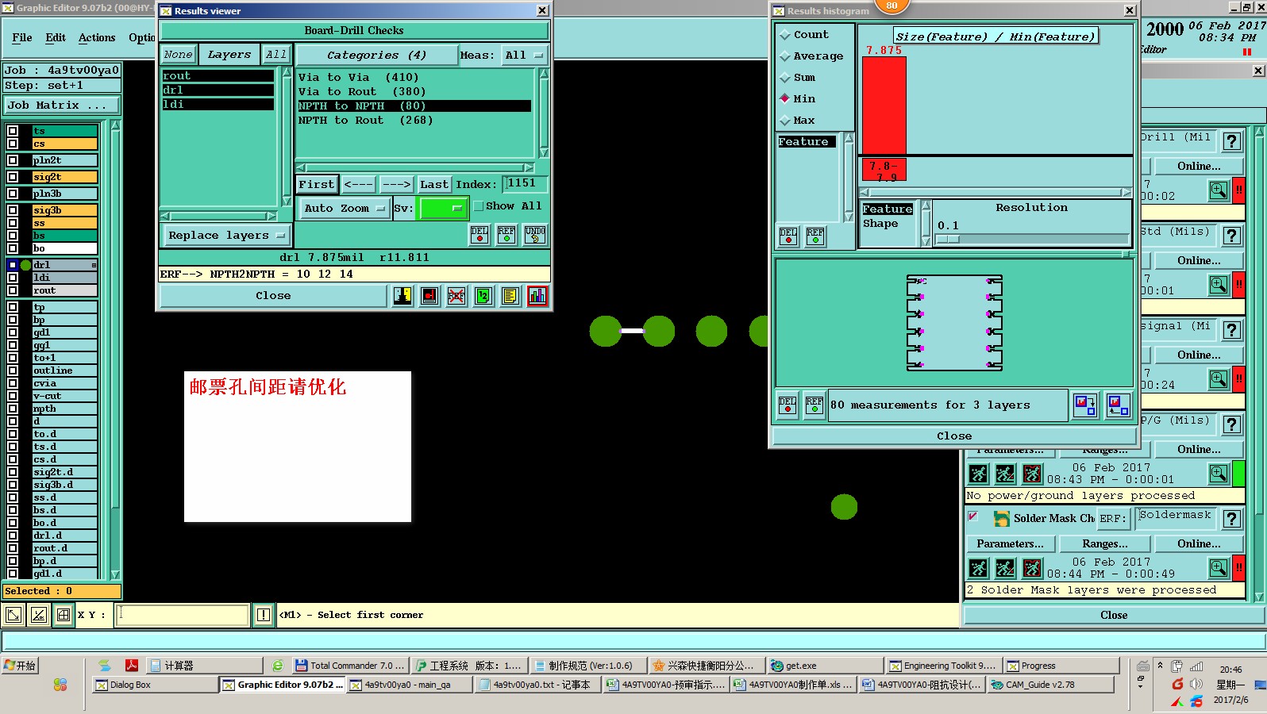Image resolution: width=1267 pixels, height=714 pixels.
Task: Toggle display box for layer drl
Action: pyautogui.click(x=13, y=265)
